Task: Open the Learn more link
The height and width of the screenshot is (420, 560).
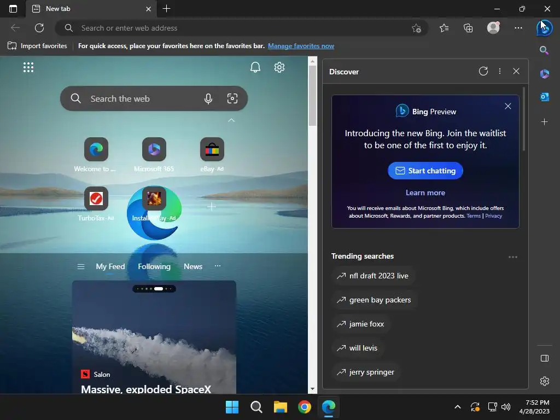Action: coord(425,192)
